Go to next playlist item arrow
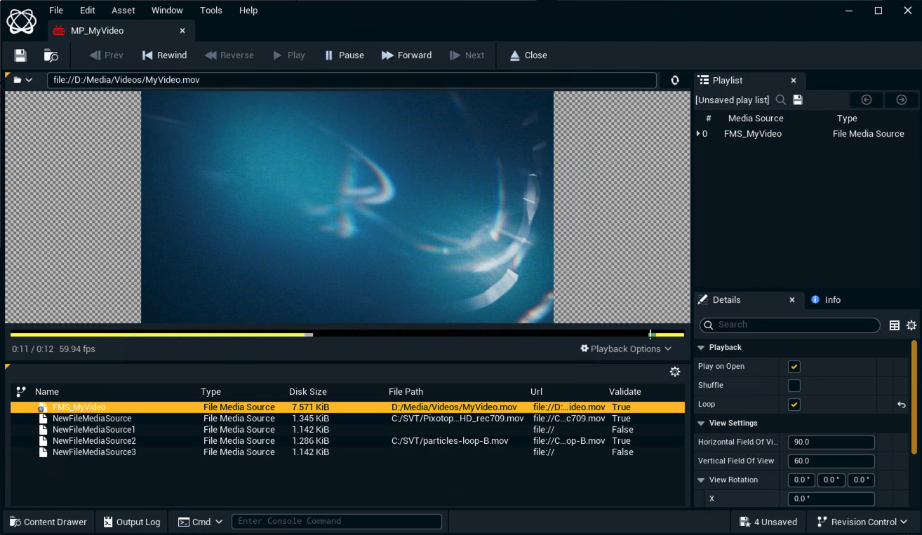Screen dimensions: 922x535 point(902,100)
